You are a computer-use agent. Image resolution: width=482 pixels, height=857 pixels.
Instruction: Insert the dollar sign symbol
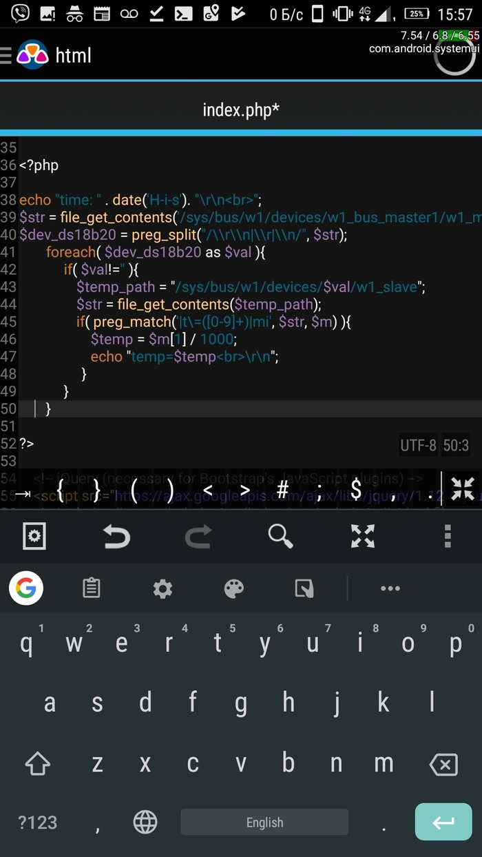[x=356, y=491]
